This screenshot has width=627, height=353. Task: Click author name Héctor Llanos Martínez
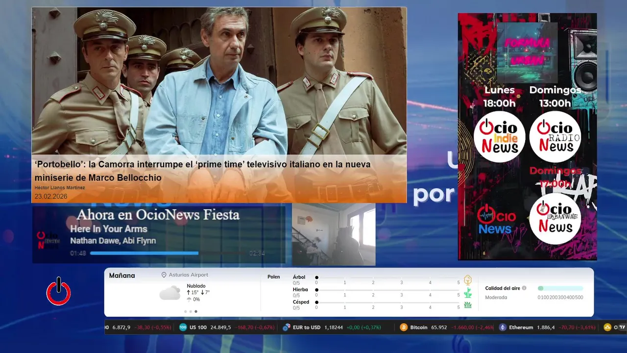[60, 188]
